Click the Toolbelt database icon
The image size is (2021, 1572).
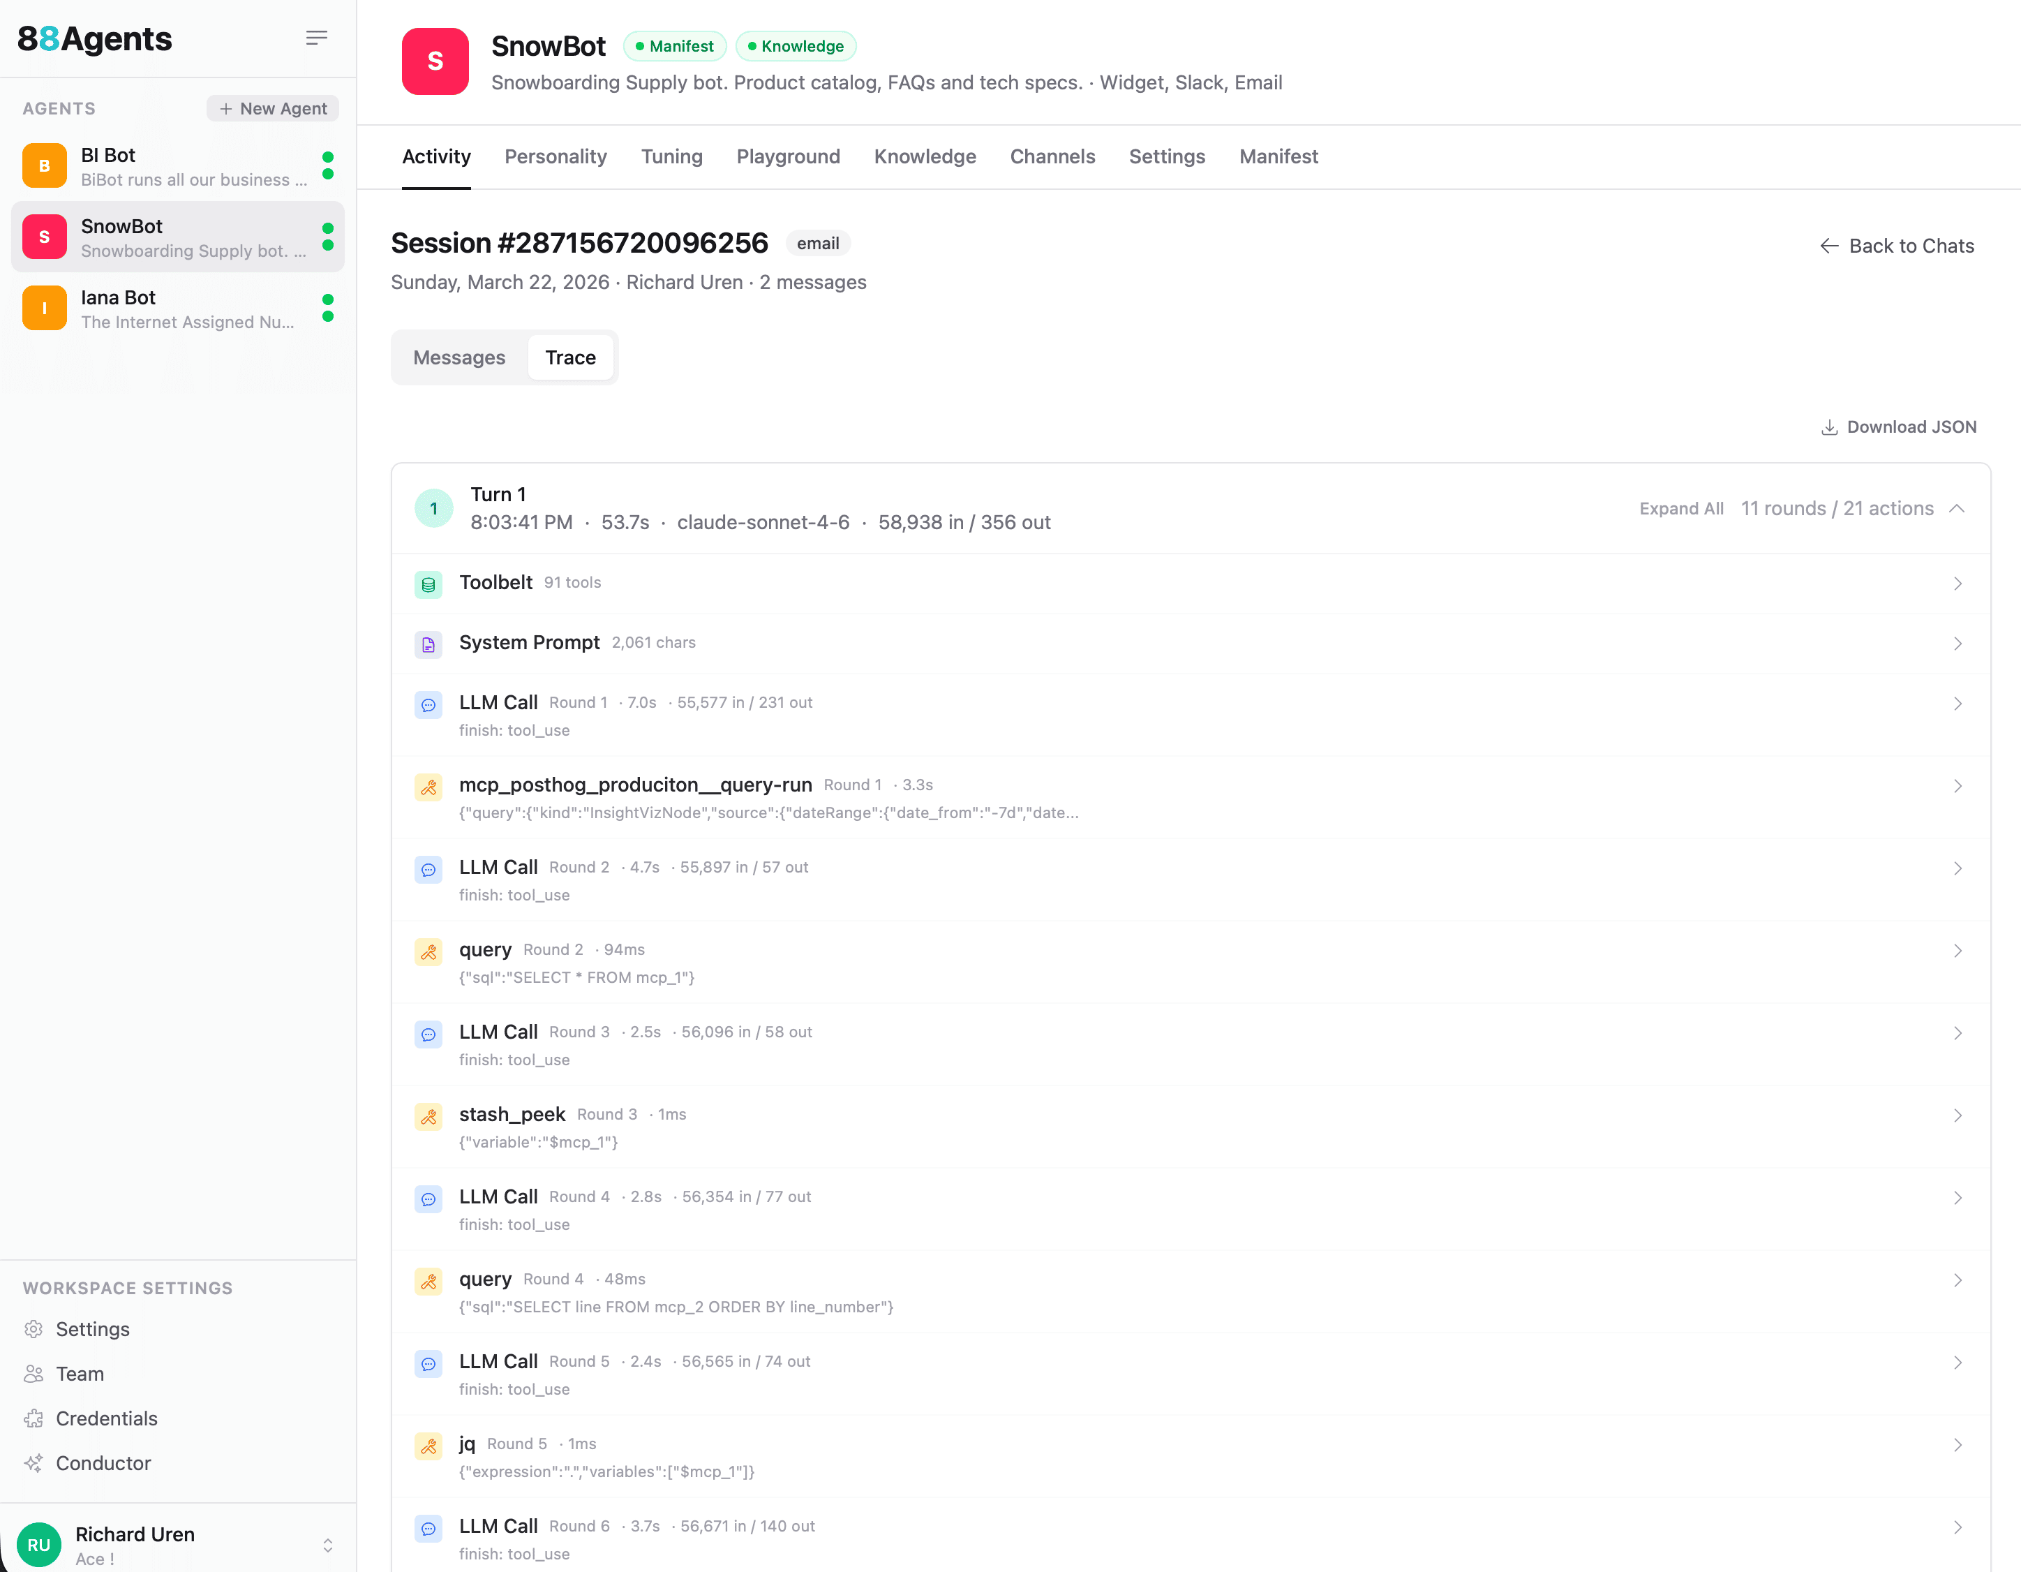[x=428, y=584]
